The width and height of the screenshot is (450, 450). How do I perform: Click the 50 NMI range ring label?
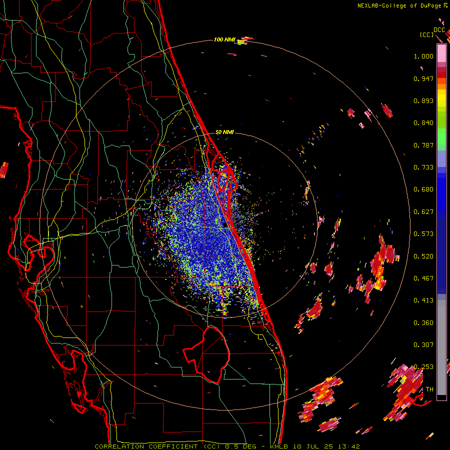click(x=224, y=132)
